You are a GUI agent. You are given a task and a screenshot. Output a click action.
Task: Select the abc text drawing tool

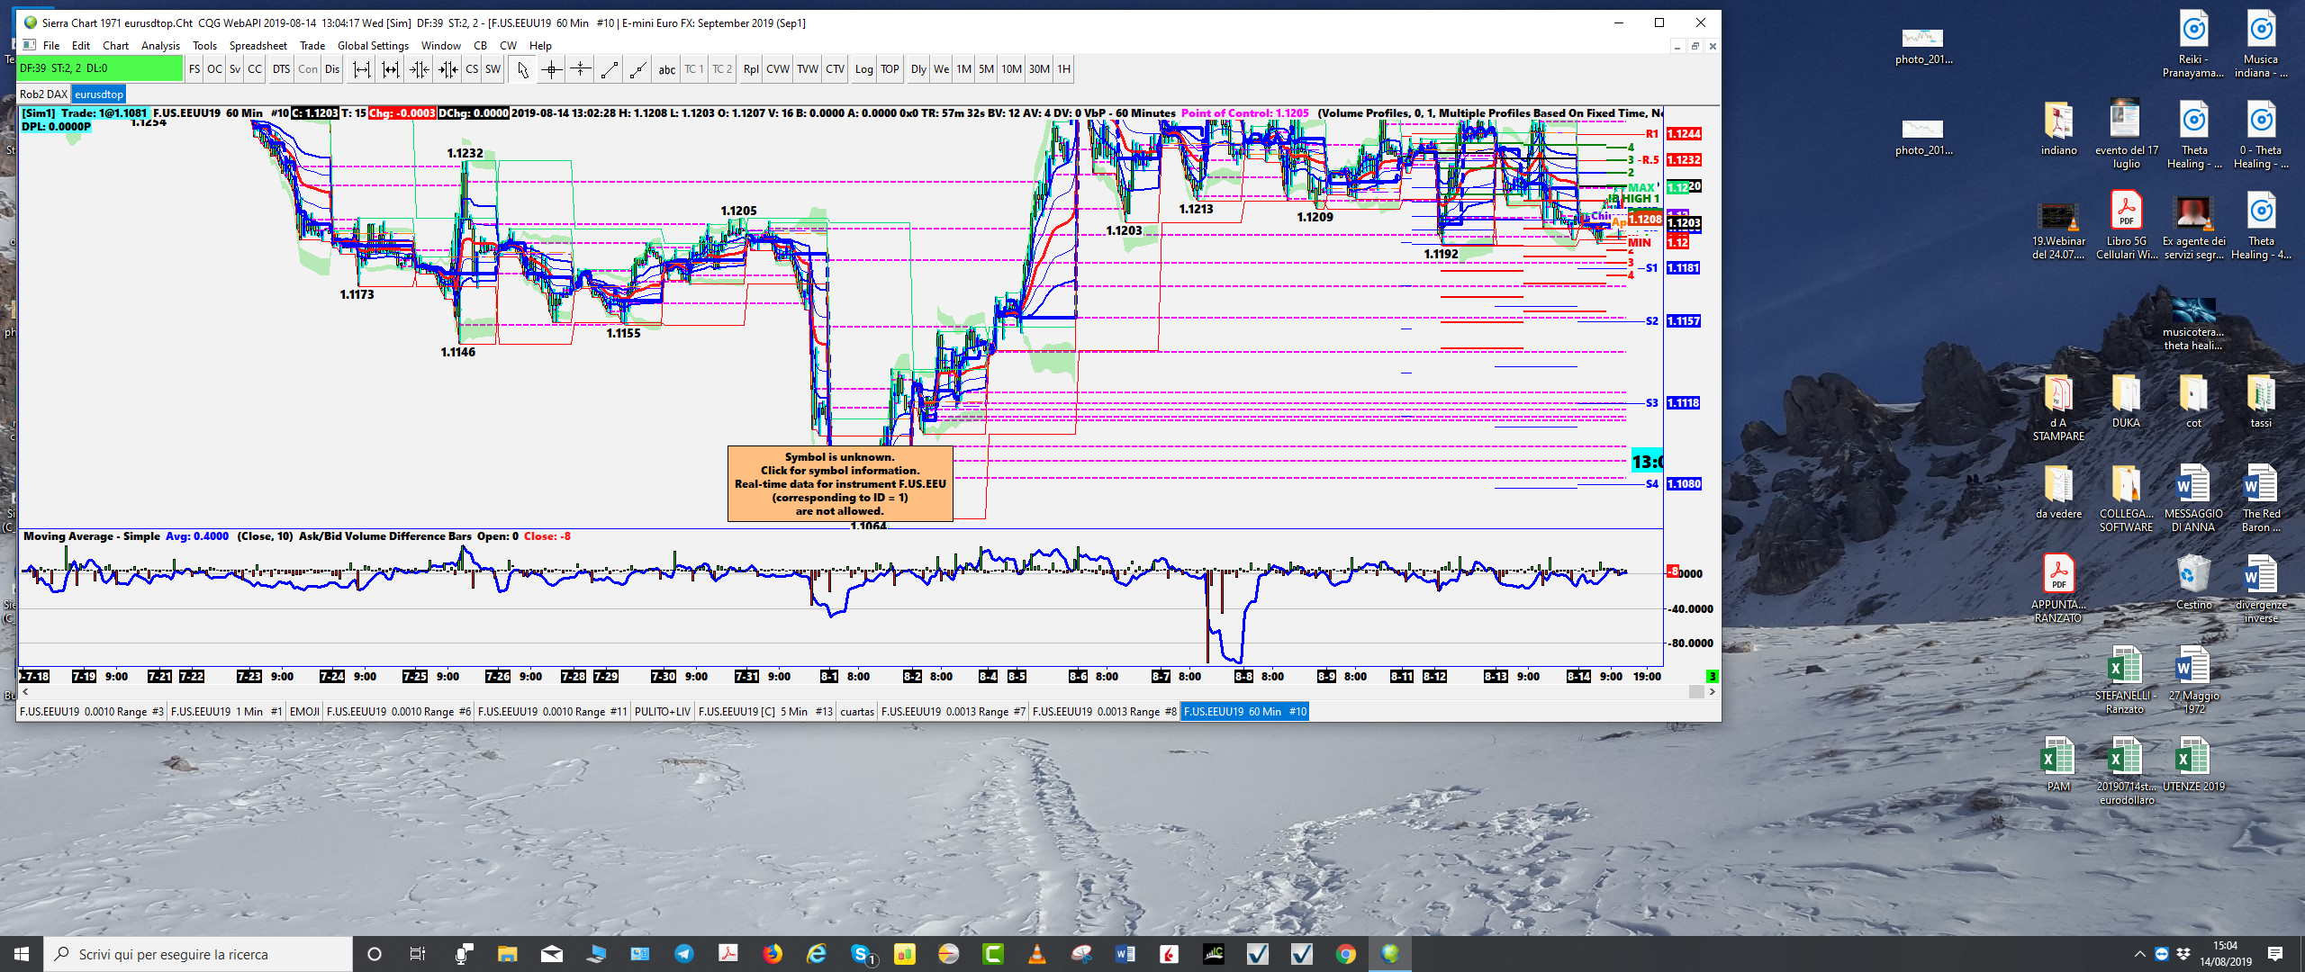[666, 69]
